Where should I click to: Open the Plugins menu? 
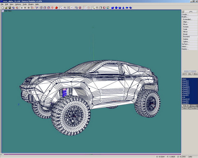pyautogui.click(x=31, y=4)
